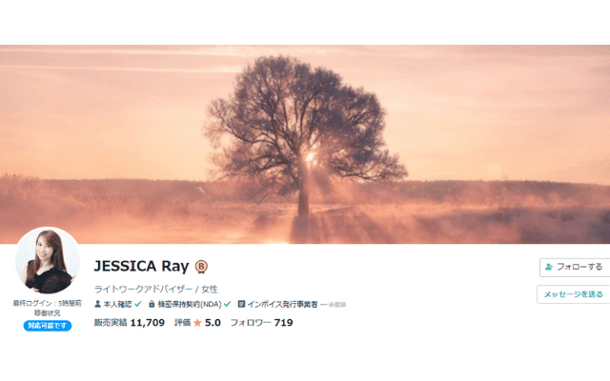
Task: Click ライトワークアドバイザー / 女性 job title text
Action: pos(155,290)
